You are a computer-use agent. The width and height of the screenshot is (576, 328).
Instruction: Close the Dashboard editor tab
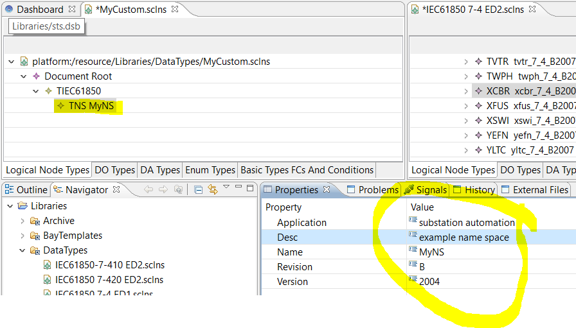point(72,10)
